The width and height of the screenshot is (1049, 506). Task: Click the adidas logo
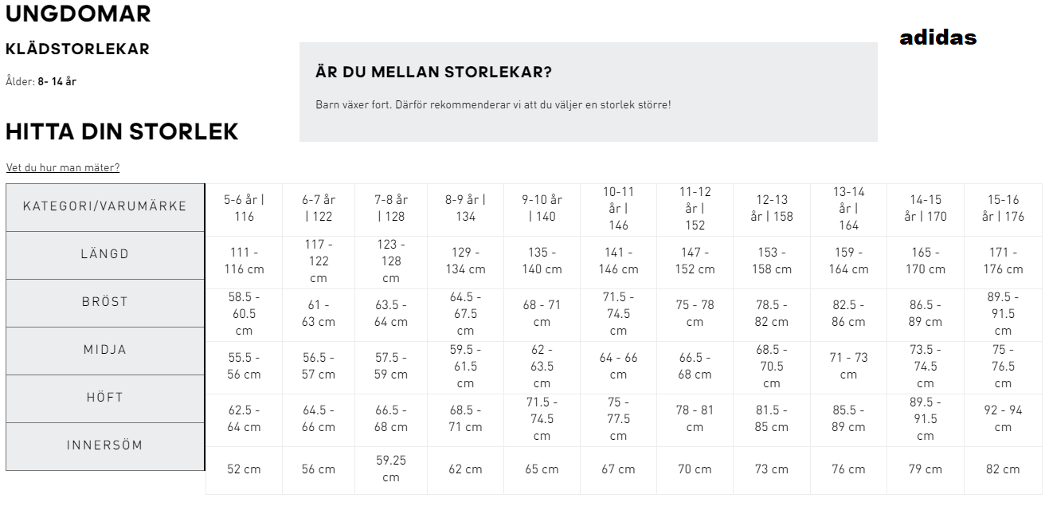[x=937, y=37]
